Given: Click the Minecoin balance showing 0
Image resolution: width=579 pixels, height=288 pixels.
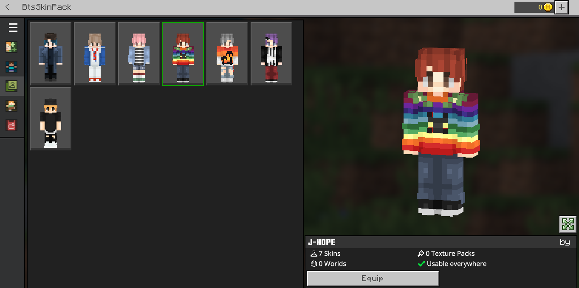Looking at the screenshot, I should click(534, 7).
